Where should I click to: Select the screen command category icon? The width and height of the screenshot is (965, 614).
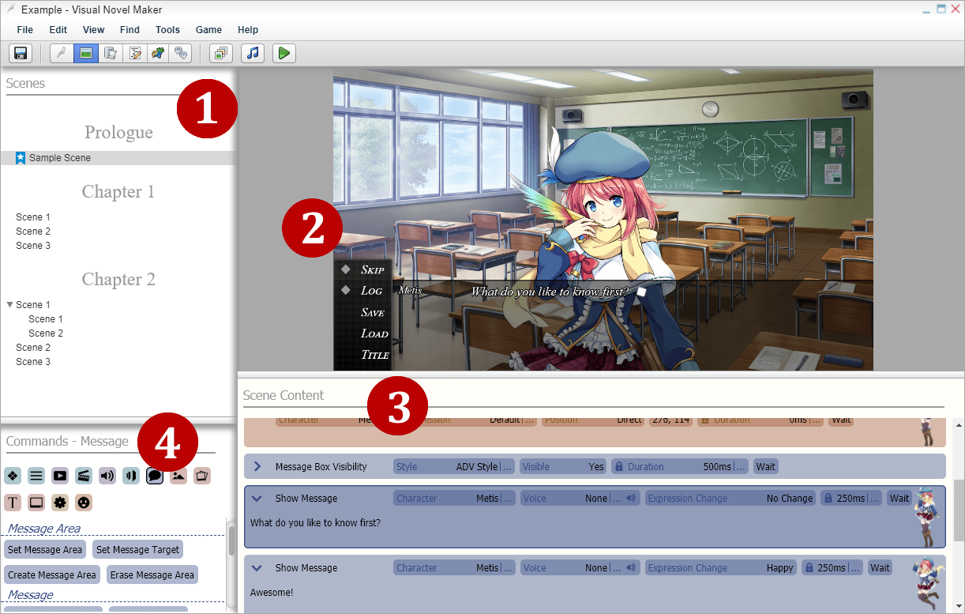click(36, 502)
